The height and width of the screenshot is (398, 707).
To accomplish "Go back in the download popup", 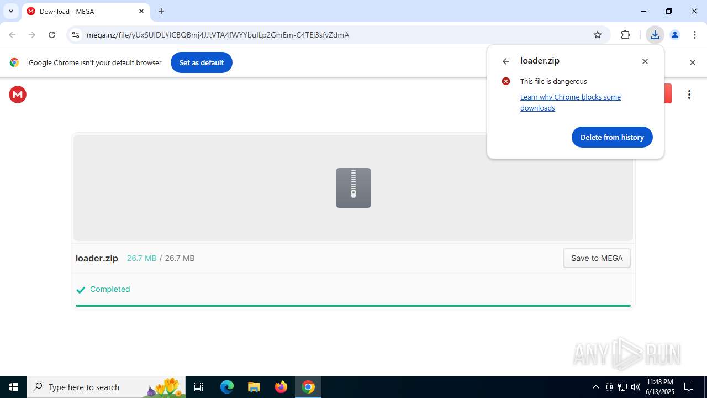I will pyautogui.click(x=506, y=61).
